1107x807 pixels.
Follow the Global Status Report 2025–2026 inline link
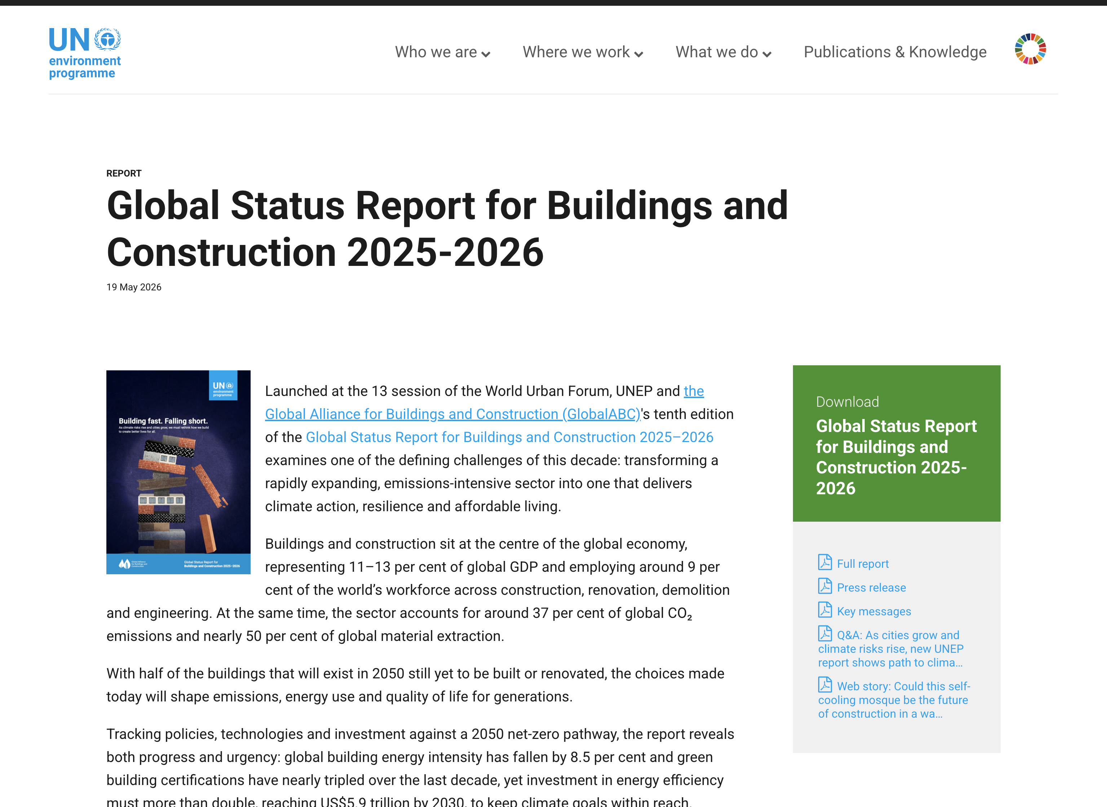pyautogui.click(x=510, y=437)
